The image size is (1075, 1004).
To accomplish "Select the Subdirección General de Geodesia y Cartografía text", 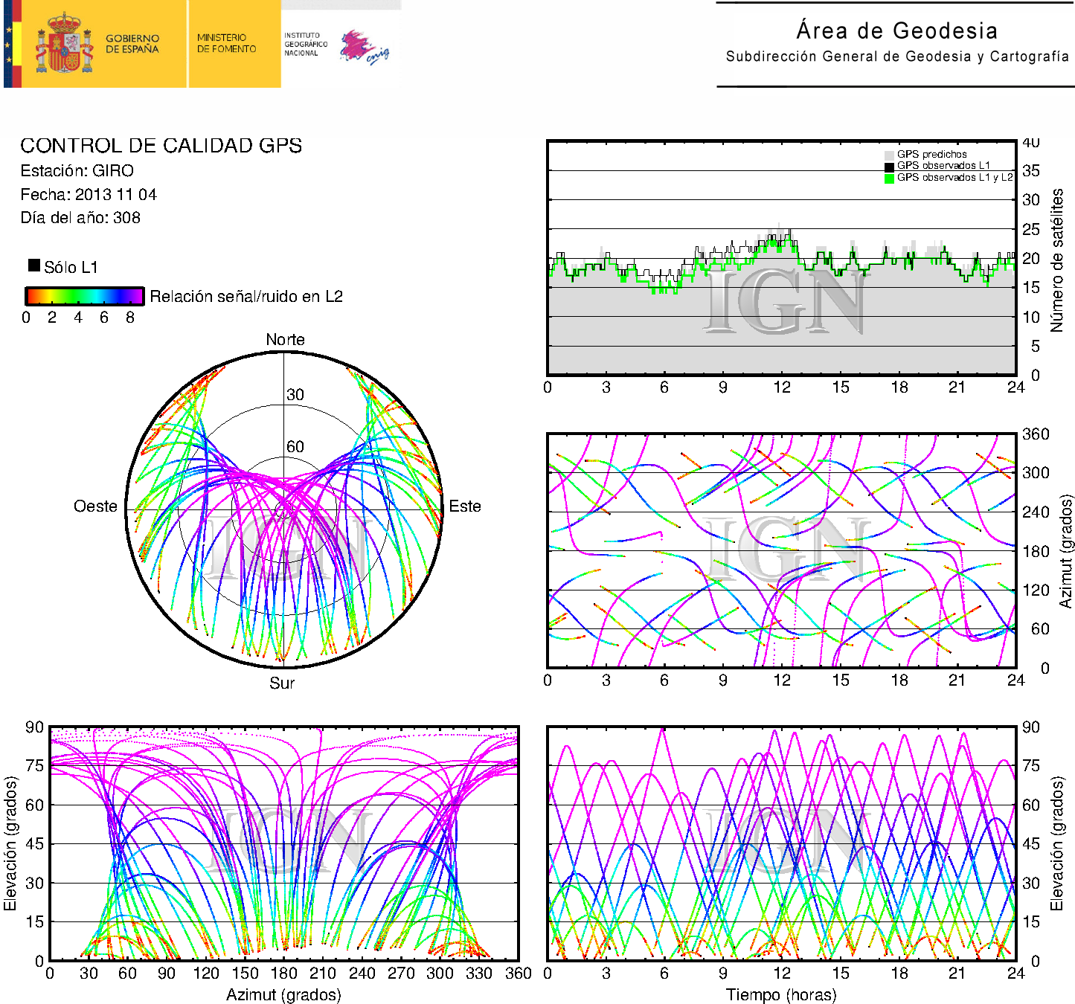I will click(896, 57).
